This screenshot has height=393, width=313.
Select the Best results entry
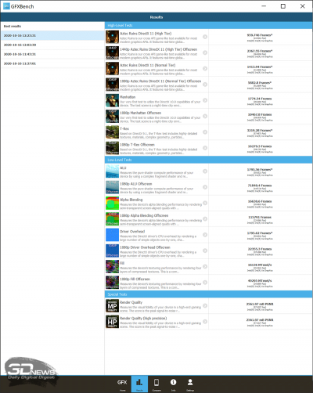click(x=52, y=26)
